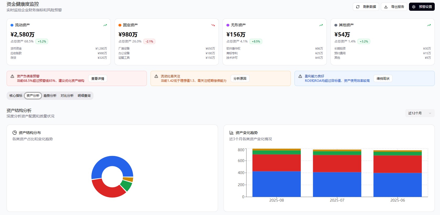Screen dimensions: 440x215
Task: Switch to the 趋势分析 tab
Action: (50, 96)
